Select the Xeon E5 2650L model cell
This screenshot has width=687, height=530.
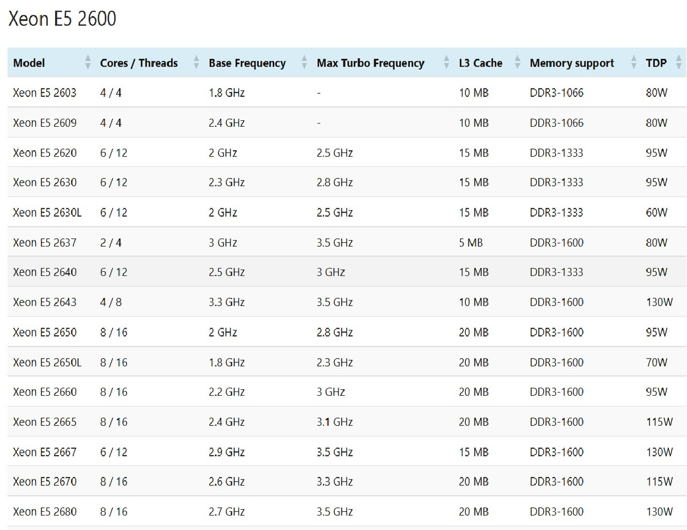point(47,362)
